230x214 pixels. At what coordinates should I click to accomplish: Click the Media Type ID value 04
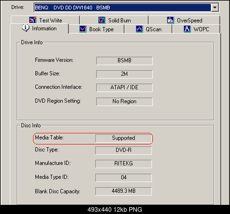pos(124,177)
